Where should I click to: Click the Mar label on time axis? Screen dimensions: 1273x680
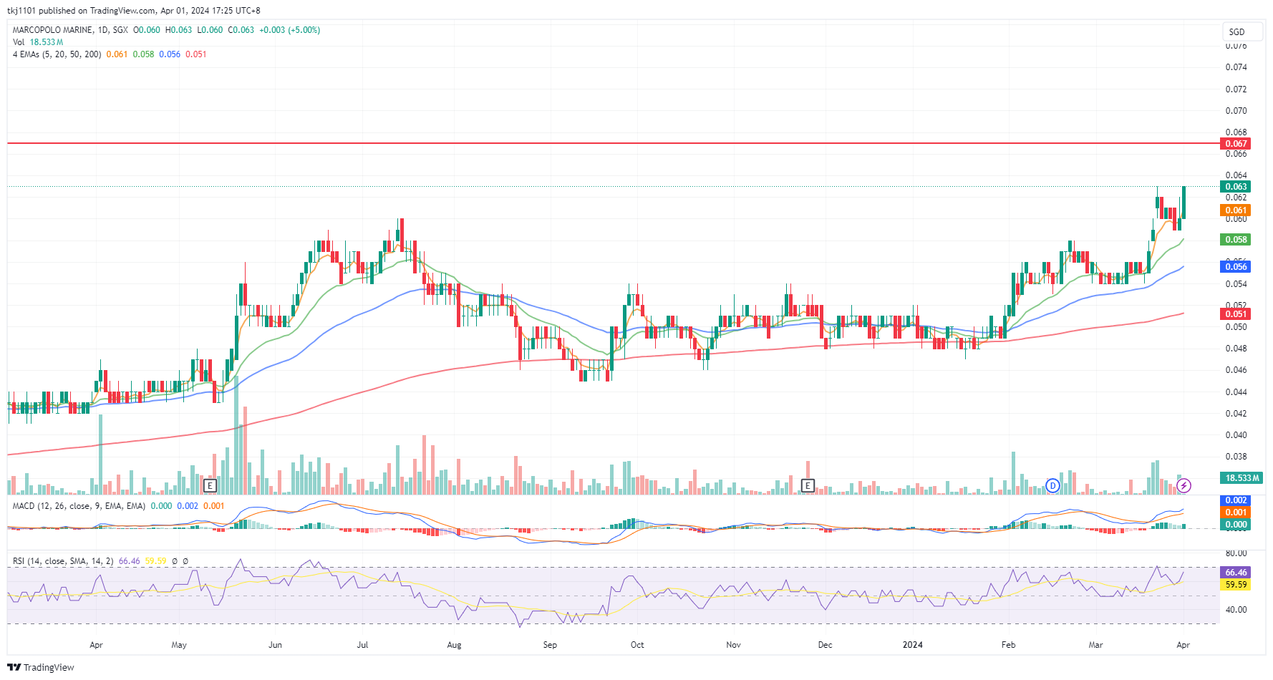pyautogui.click(x=1095, y=645)
